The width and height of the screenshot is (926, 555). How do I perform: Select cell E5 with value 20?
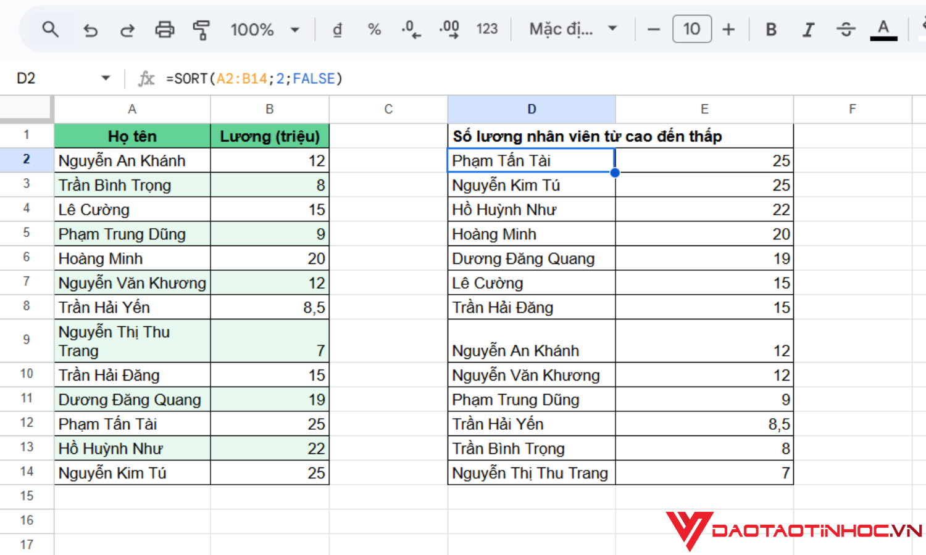pos(704,234)
